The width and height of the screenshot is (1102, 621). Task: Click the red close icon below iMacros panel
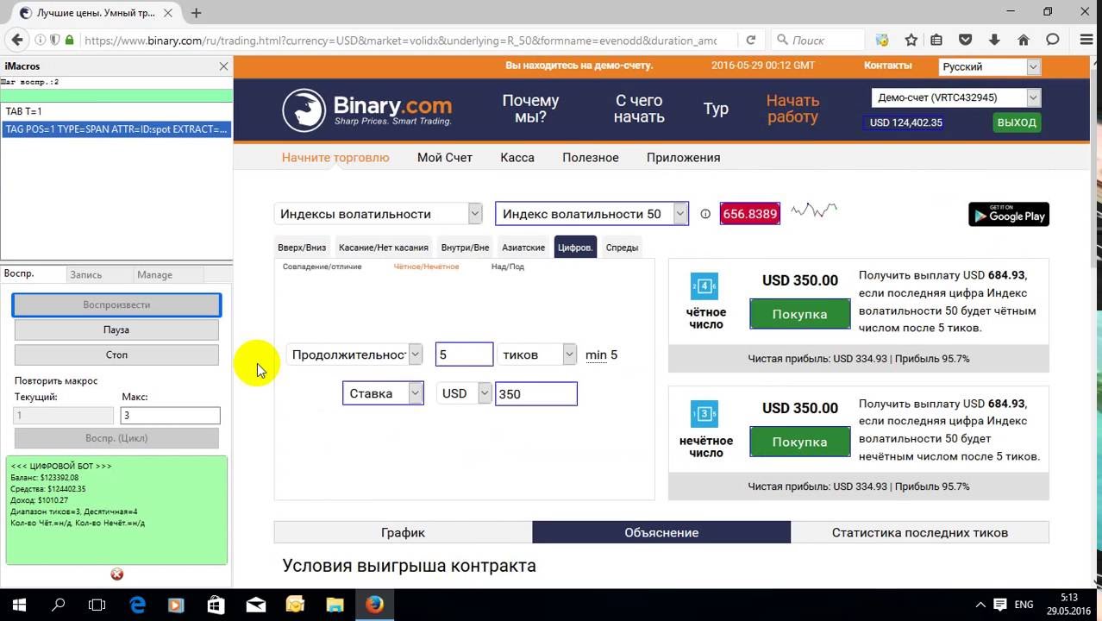117,574
